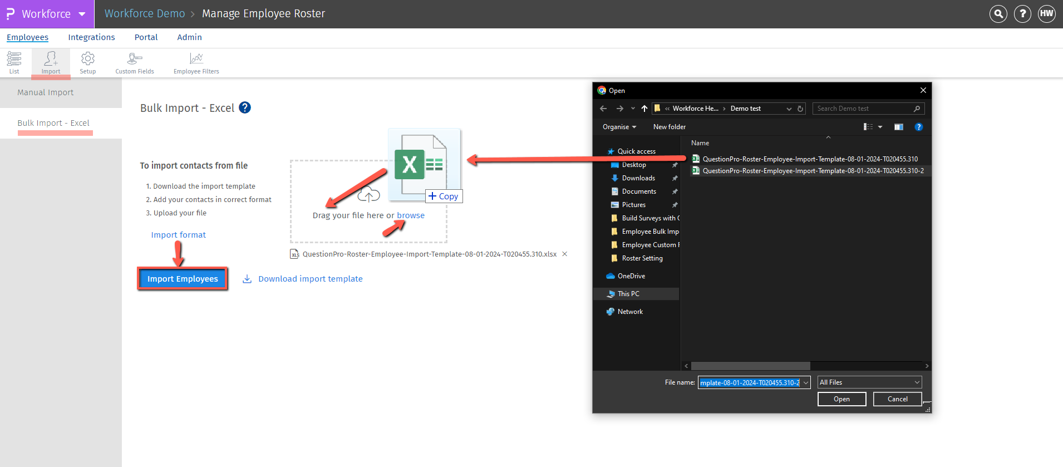Select Downloads in Quick access tree
The height and width of the screenshot is (467, 1063).
pos(638,178)
